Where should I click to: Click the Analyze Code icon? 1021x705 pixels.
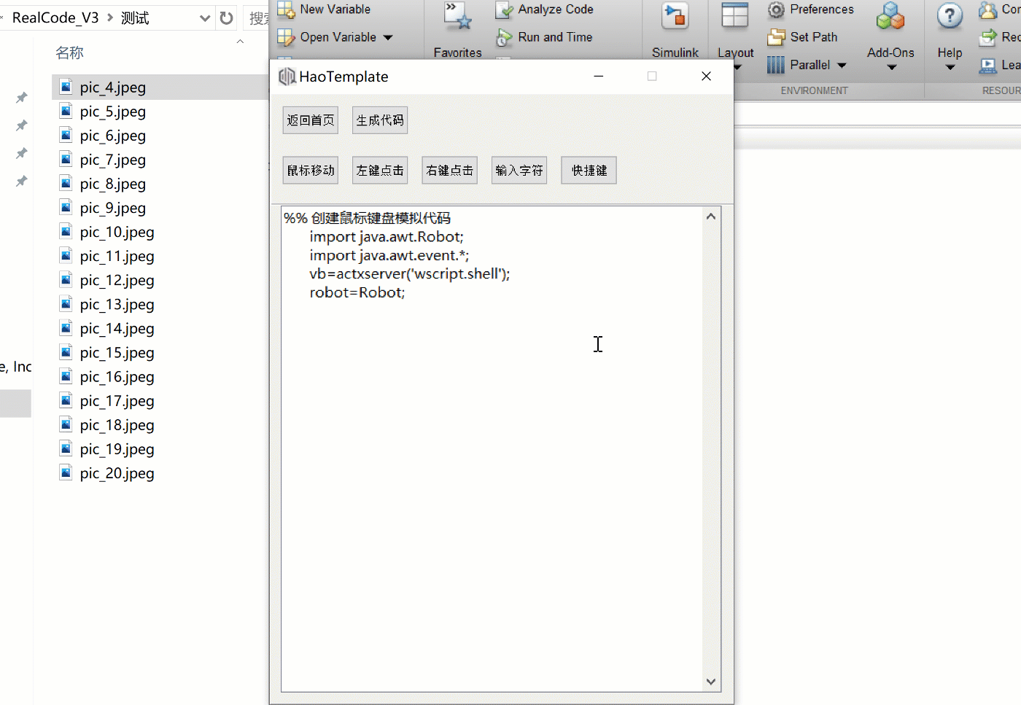tap(505, 9)
